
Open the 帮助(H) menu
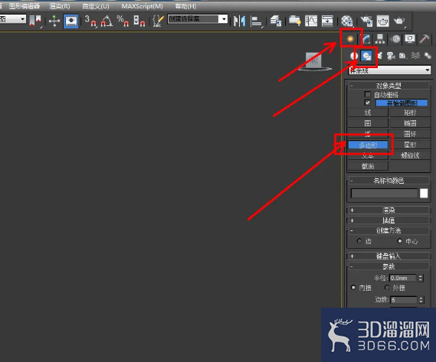[x=185, y=6]
